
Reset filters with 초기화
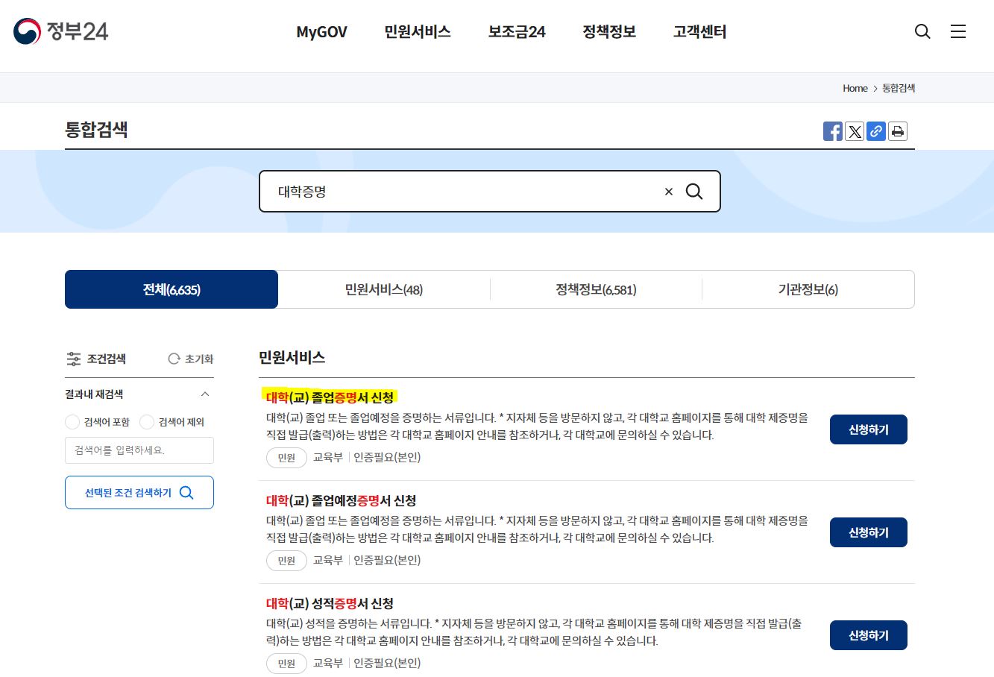(x=191, y=359)
